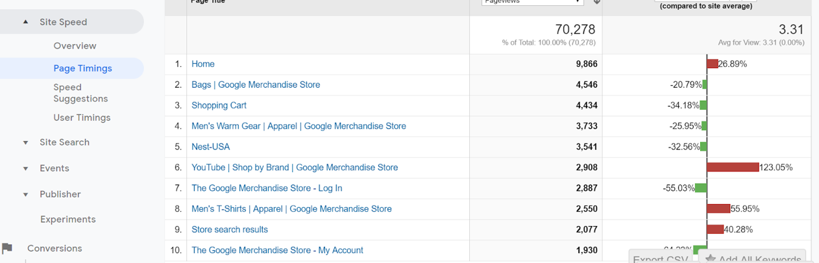This screenshot has width=819, height=263.
Task: Open YouTube Shop by Brand link
Action: pyautogui.click(x=295, y=168)
